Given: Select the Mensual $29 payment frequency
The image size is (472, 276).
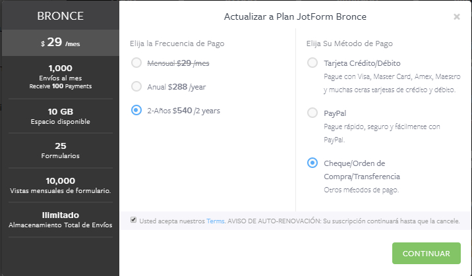Looking at the screenshot, I should (x=136, y=63).
